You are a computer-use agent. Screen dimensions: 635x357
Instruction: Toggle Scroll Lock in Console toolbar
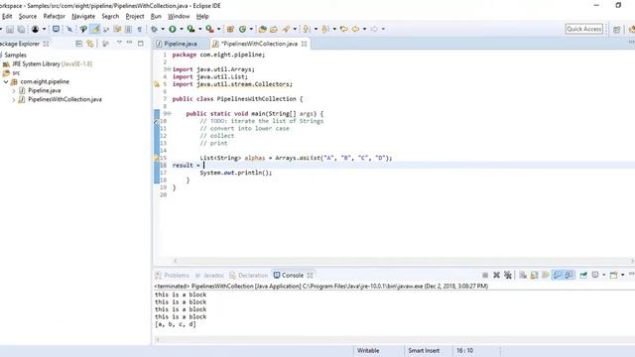coord(534,276)
